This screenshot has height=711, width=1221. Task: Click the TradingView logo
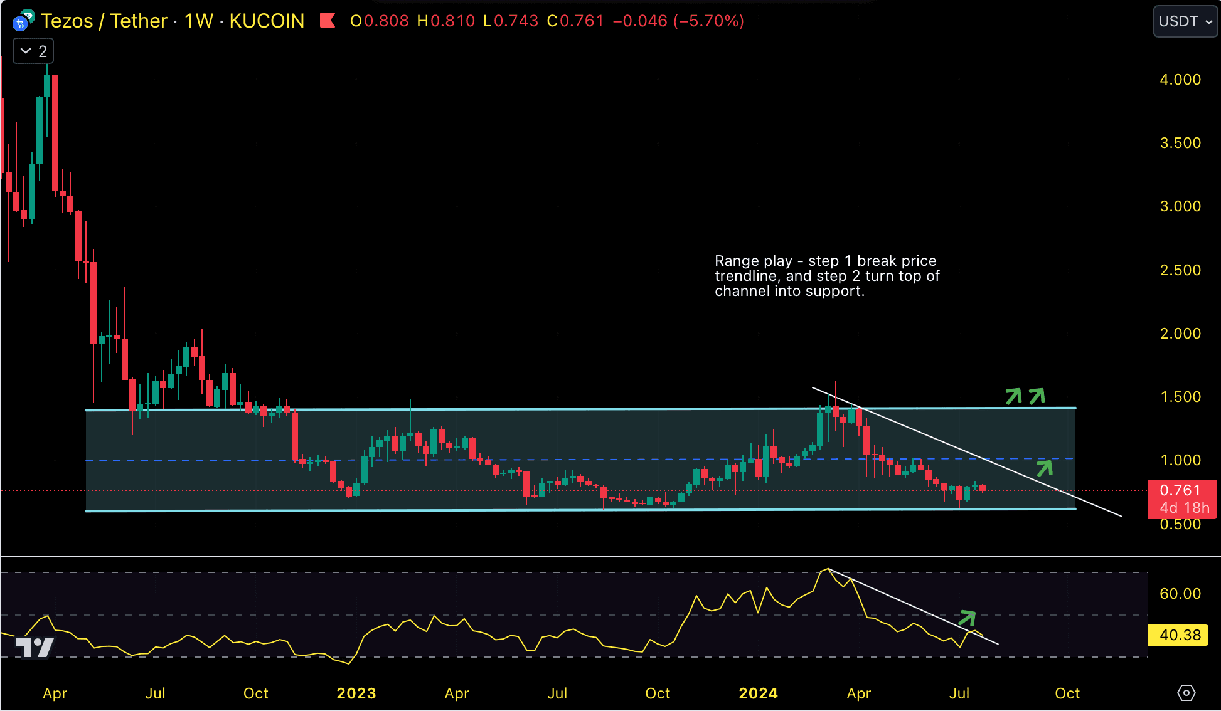click(35, 647)
